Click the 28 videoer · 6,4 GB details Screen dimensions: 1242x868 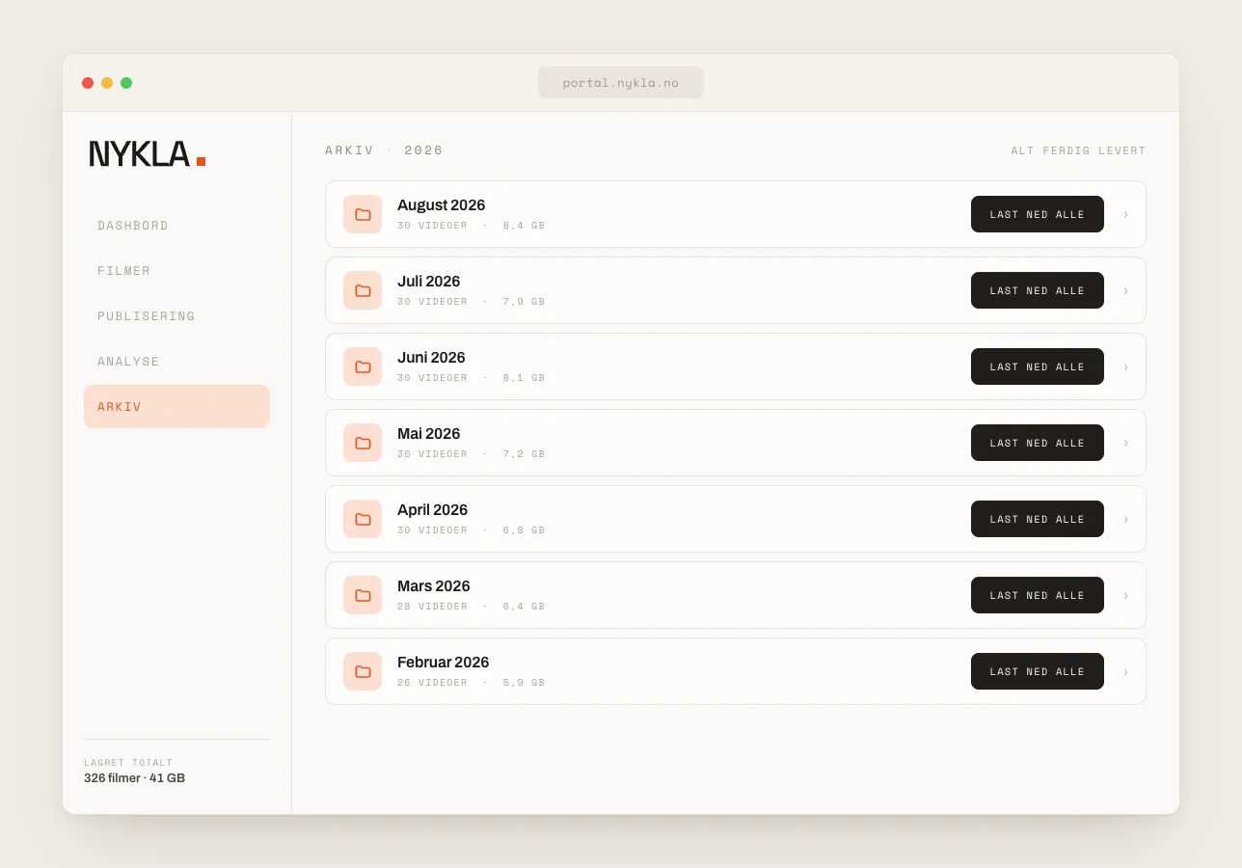[x=471, y=607]
